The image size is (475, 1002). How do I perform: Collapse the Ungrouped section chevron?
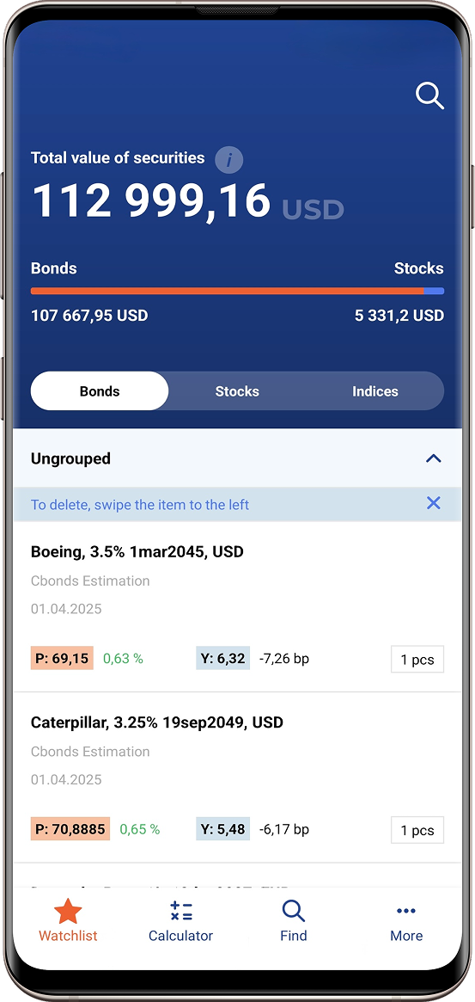pos(434,458)
